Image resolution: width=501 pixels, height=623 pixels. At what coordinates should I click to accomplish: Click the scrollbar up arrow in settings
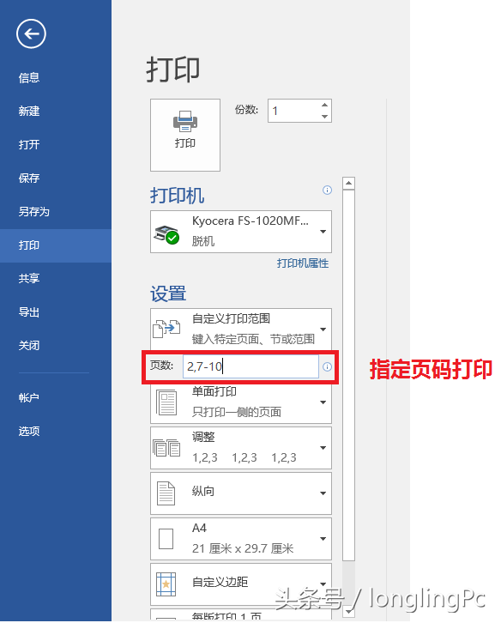[x=348, y=183]
